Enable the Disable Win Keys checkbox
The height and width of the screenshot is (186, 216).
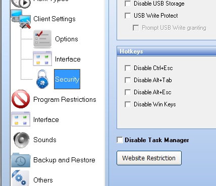tap(128, 104)
